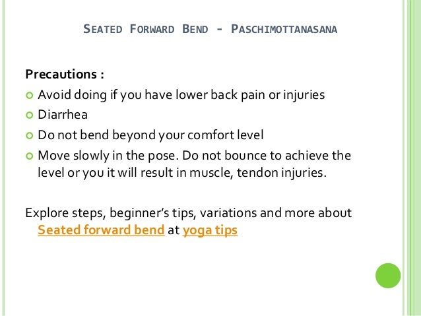This screenshot has width=421, height=316.
Task: Click the bullet beside Move slowly
Action: tap(29, 156)
